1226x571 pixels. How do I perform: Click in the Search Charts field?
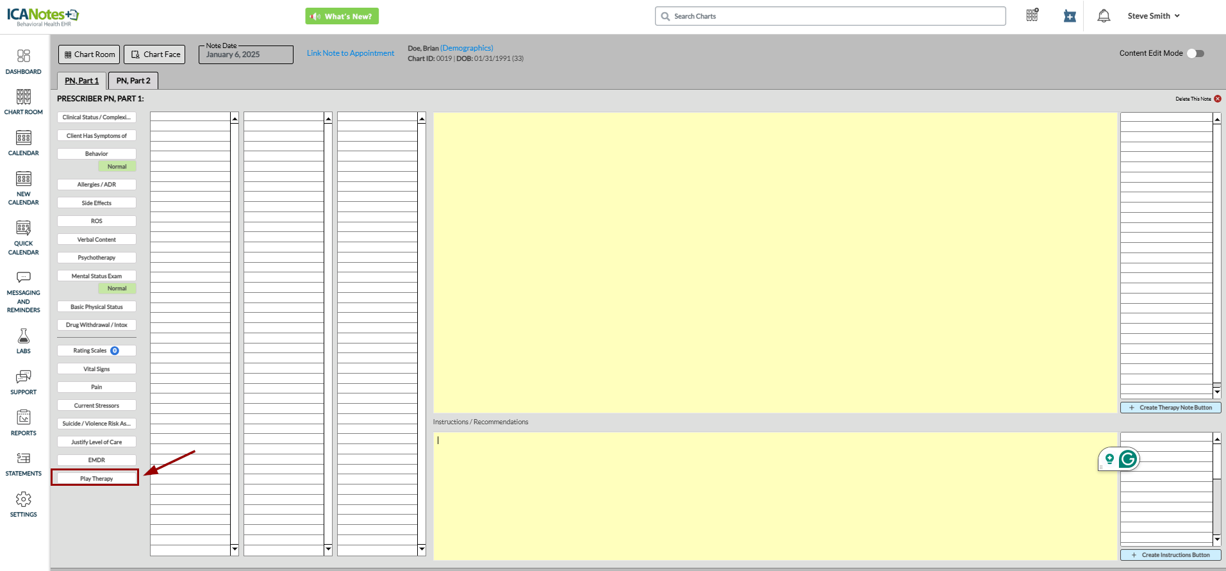click(x=833, y=16)
